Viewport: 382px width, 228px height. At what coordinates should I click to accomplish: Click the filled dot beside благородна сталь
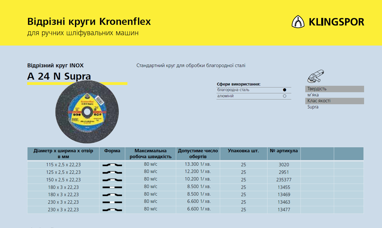click(285, 90)
